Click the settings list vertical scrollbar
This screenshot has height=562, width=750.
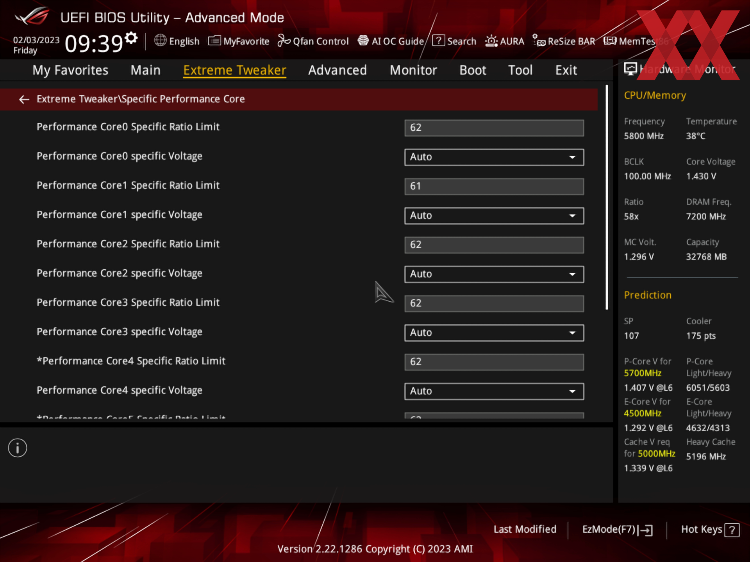tap(607, 197)
